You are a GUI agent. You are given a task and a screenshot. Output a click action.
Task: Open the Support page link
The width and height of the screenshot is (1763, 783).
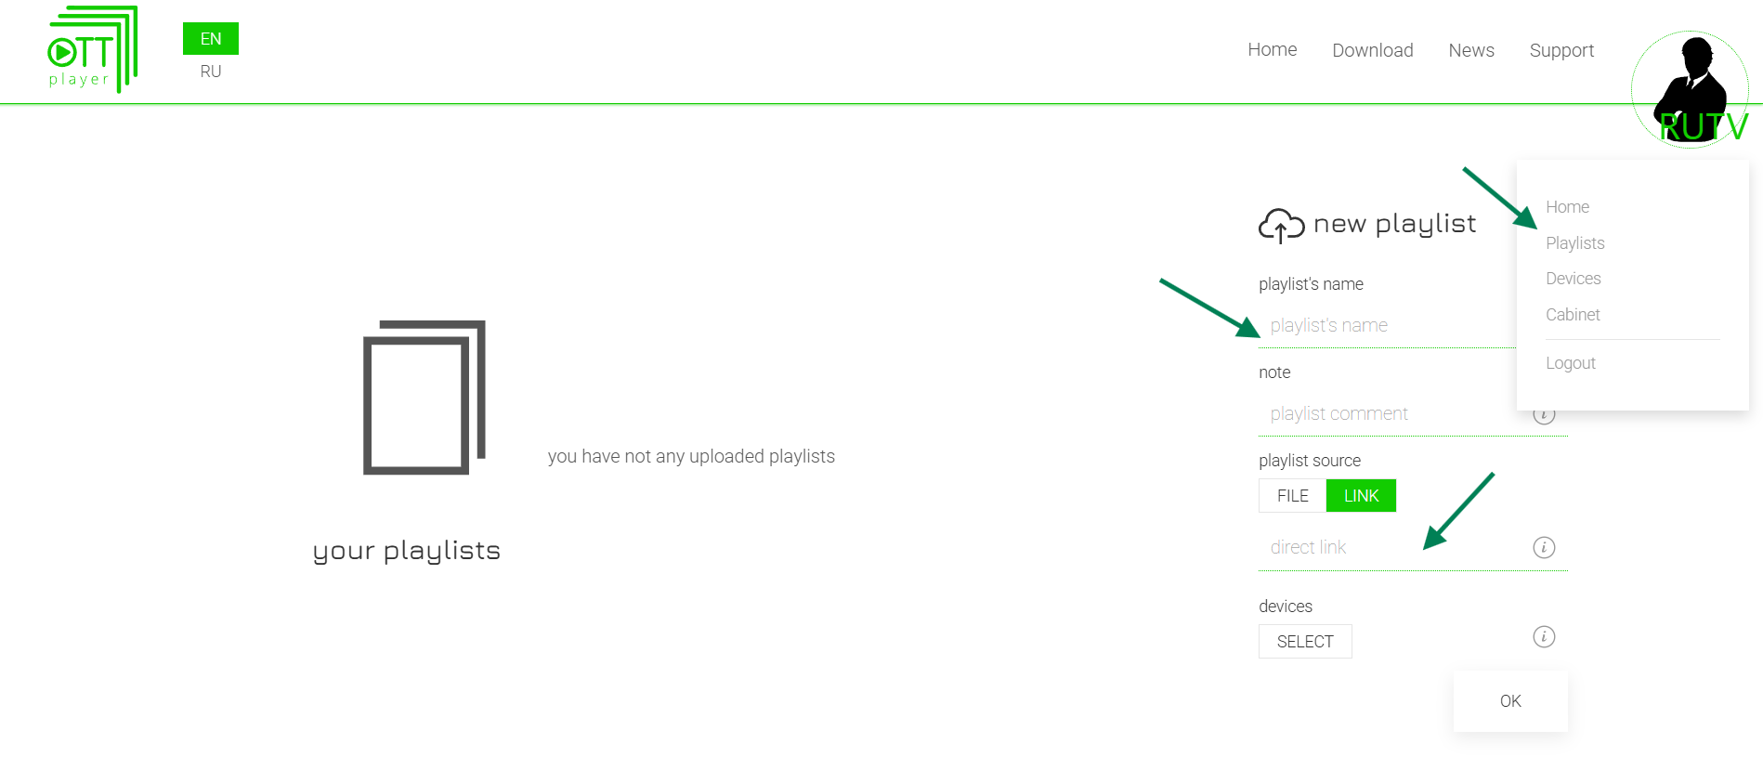[1561, 50]
